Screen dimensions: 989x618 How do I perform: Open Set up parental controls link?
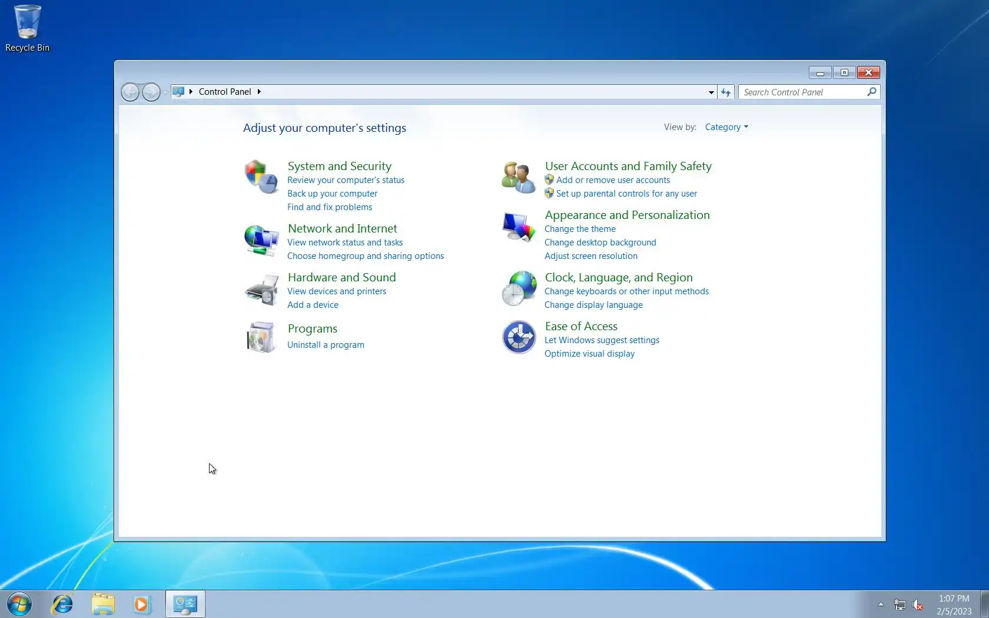pos(626,194)
